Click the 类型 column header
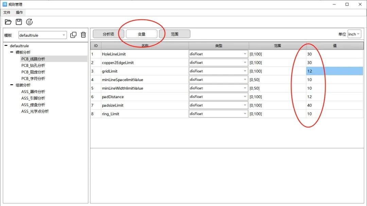The height and width of the screenshot is (206, 367). point(219,45)
